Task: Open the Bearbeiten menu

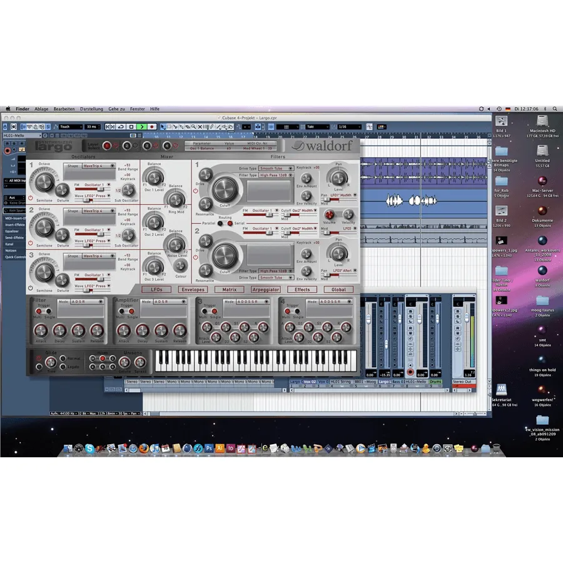Action: point(64,109)
